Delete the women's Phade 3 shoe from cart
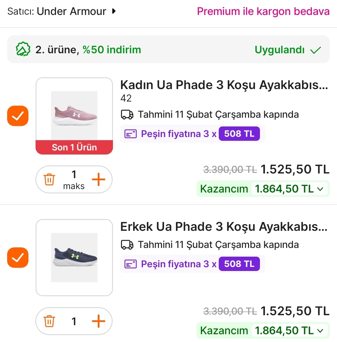337x342 pixels. (49, 180)
